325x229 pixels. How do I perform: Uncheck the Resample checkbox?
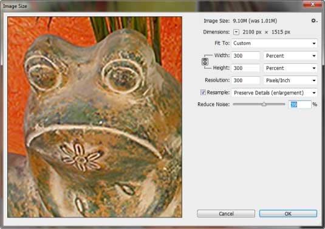coord(203,92)
